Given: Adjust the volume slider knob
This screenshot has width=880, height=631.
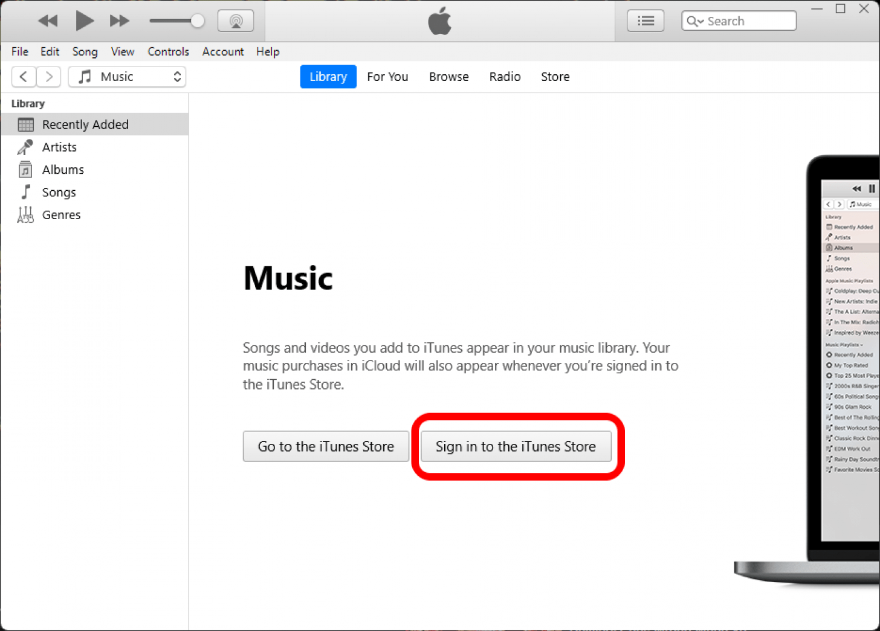Looking at the screenshot, I should pyautogui.click(x=197, y=21).
